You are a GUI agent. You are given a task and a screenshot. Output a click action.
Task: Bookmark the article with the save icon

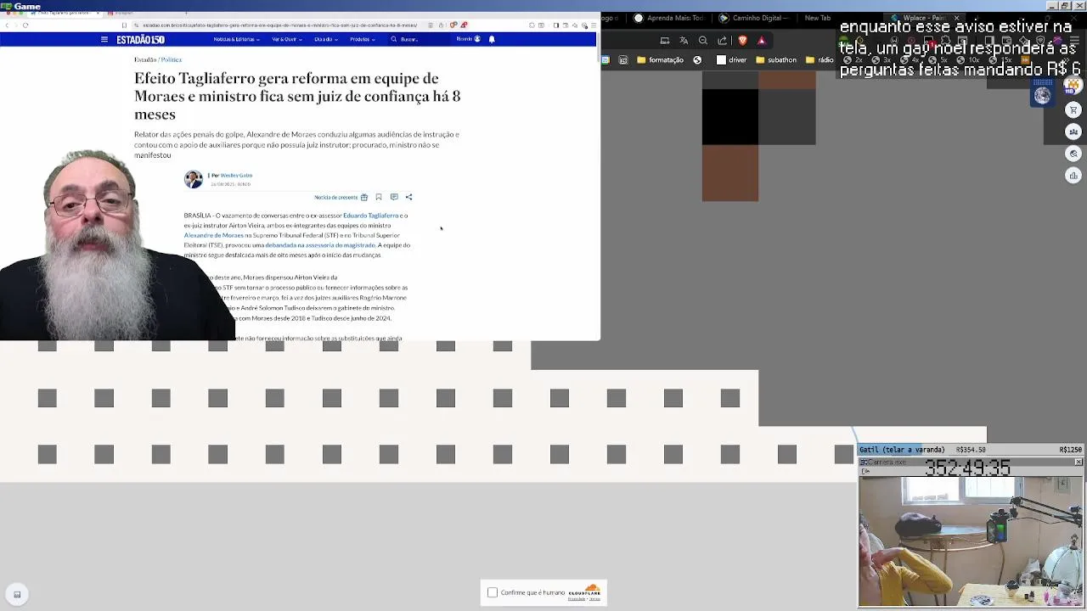(x=379, y=197)
